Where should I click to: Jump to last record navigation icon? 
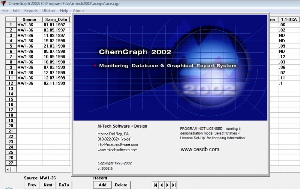pos(174,185)
